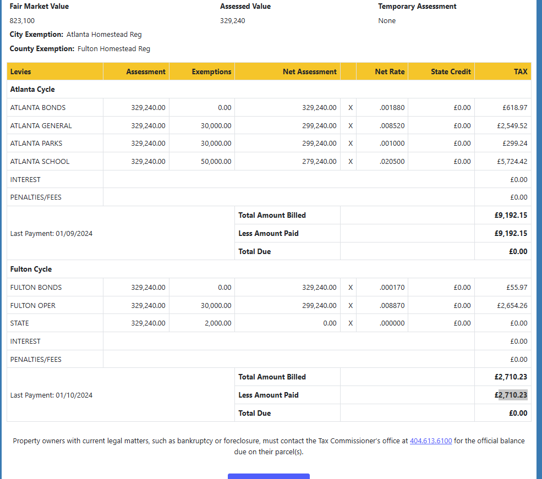Click the State Credit column header

[451, 71]
